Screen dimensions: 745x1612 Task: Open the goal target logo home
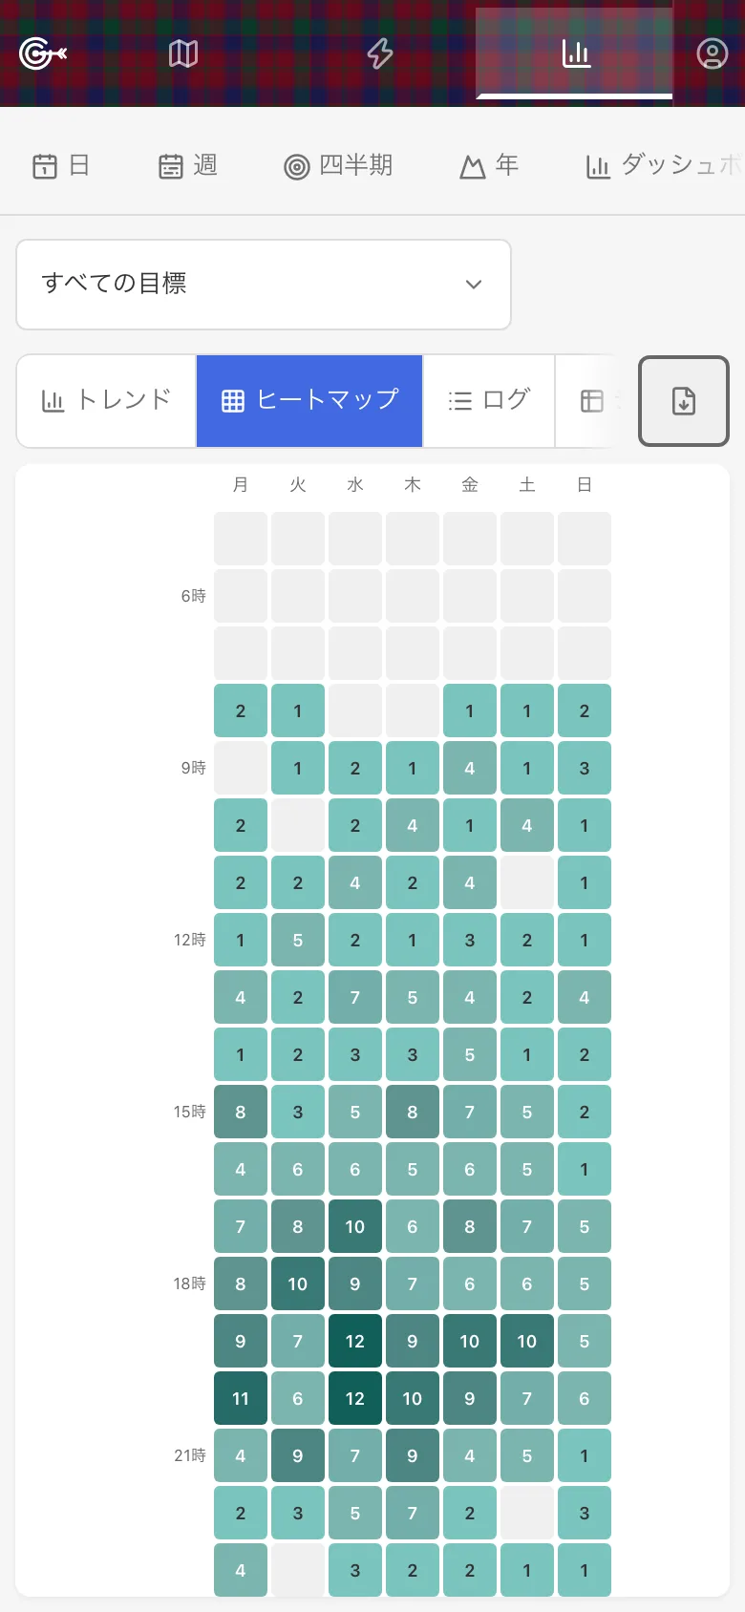[43, 53]
